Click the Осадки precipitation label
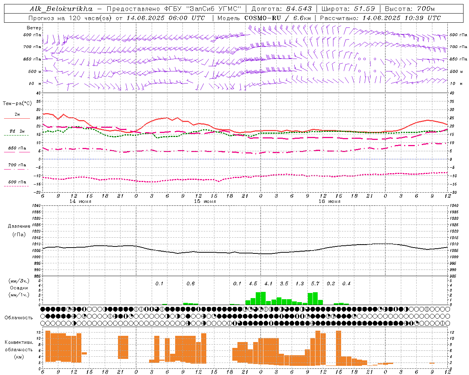The height and width of the screenshot is (375, 469). [x=19, y=288]
